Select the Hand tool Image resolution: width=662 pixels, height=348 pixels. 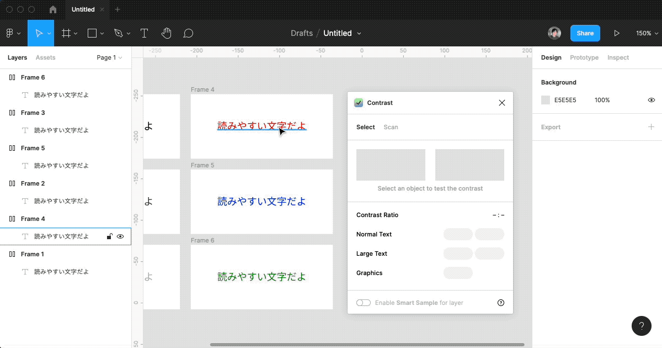point(167,33)
